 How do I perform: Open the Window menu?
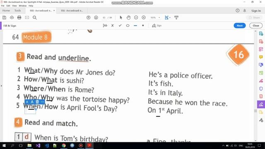[23, 6]
